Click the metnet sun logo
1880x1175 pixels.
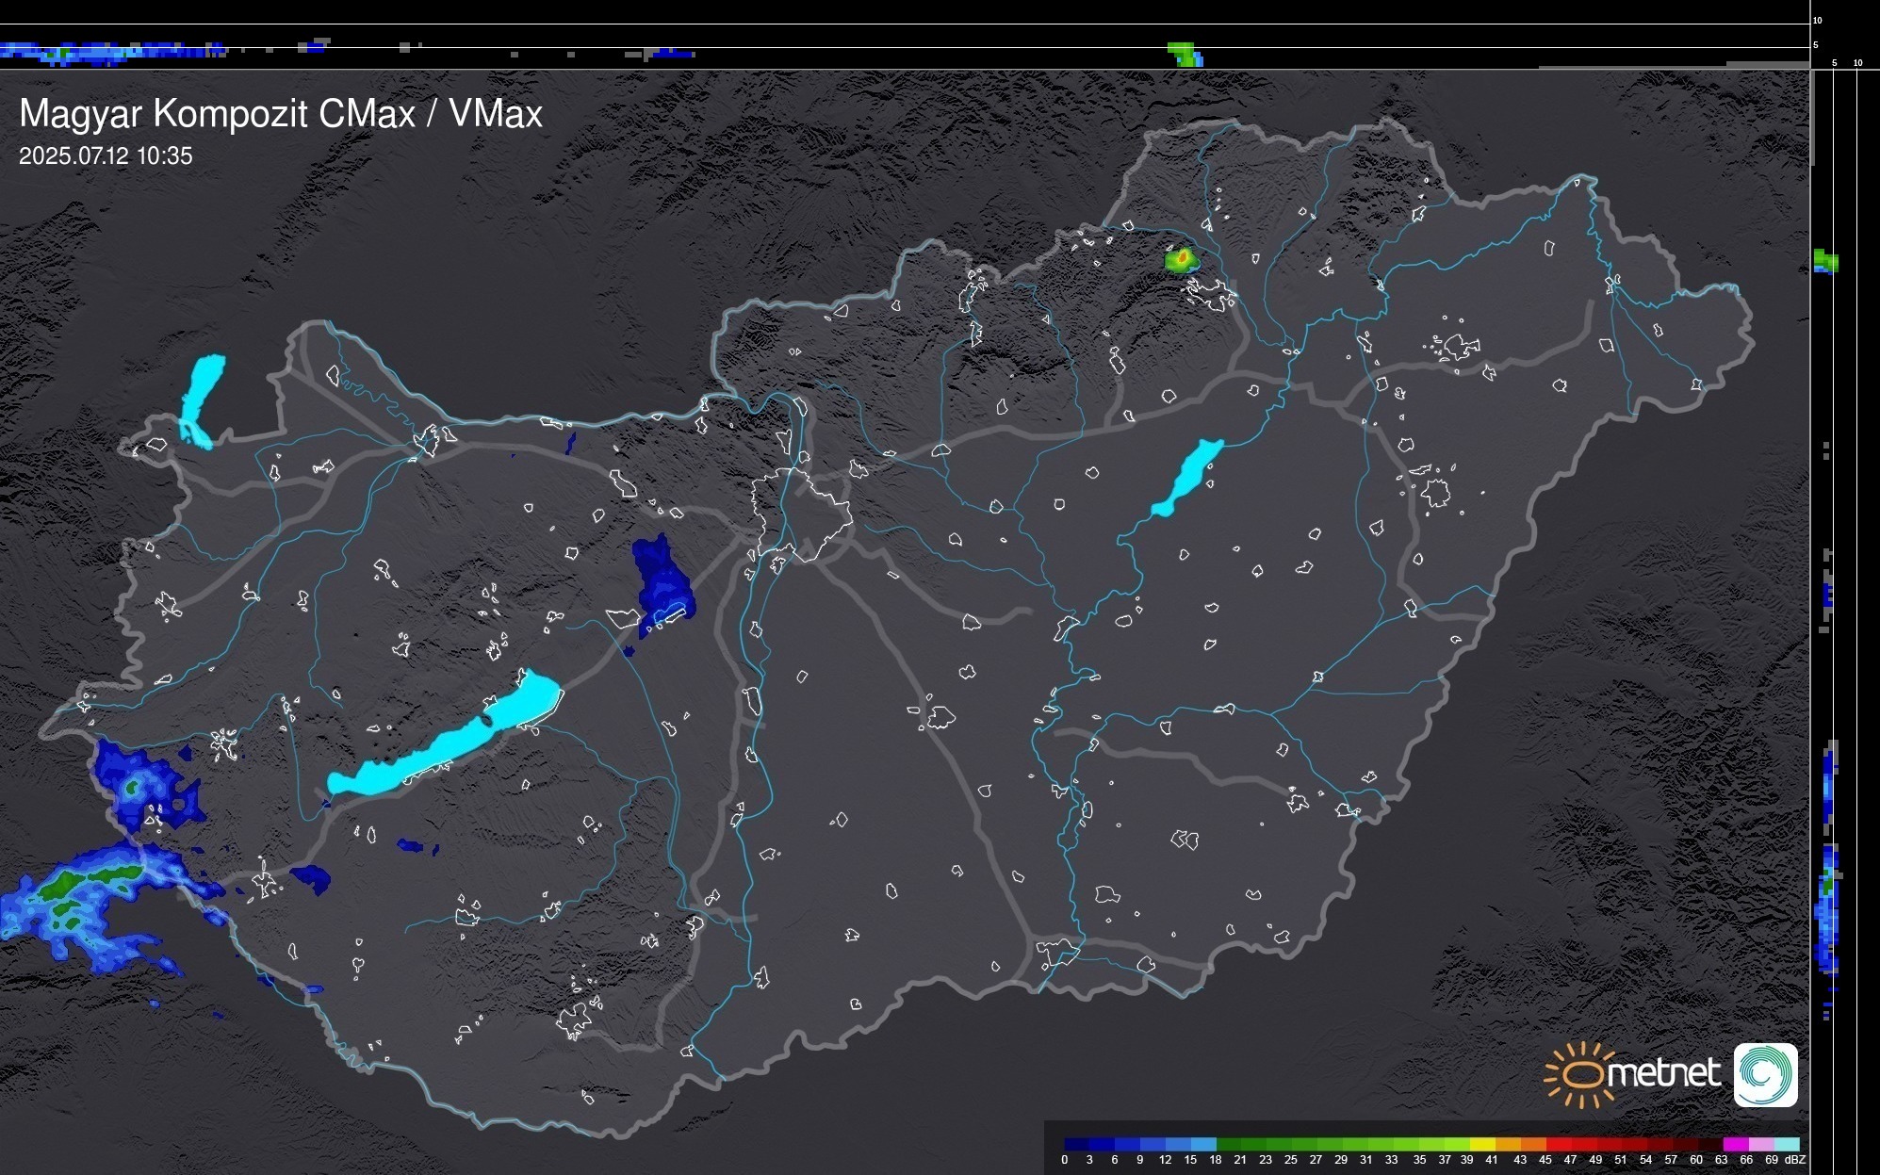click(1585, 1074)
